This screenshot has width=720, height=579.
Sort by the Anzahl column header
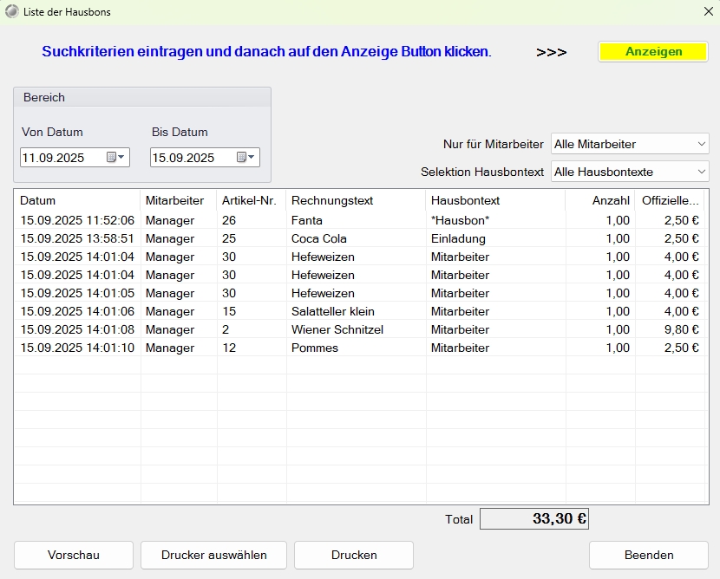(600, 200)
